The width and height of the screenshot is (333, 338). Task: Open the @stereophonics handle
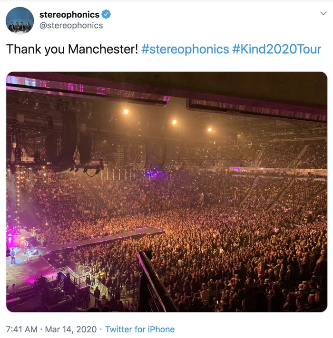click(71, 26)
